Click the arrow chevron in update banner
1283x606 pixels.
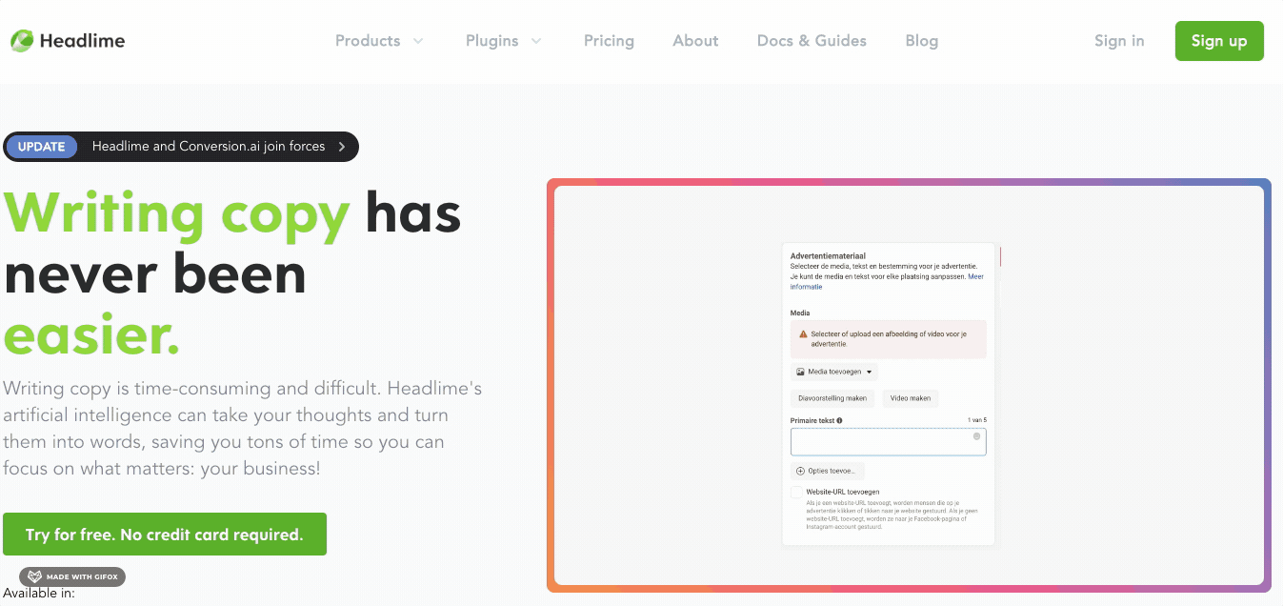pyautogui.click(x=342, y=147)
